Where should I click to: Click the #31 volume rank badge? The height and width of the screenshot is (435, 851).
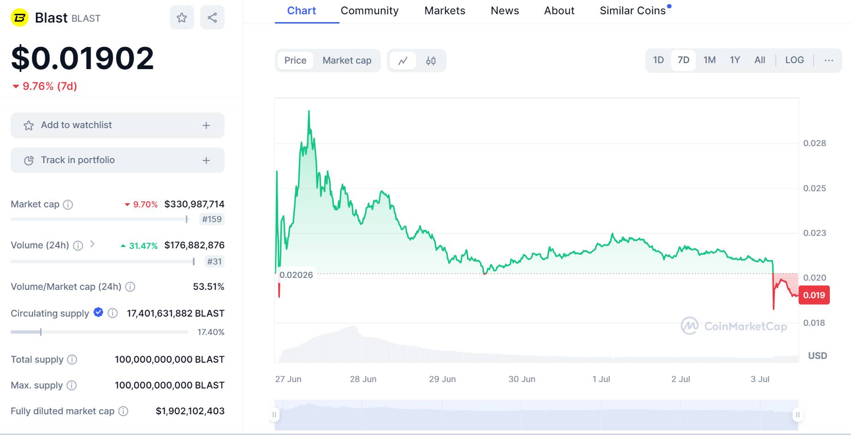coord(214,262)
